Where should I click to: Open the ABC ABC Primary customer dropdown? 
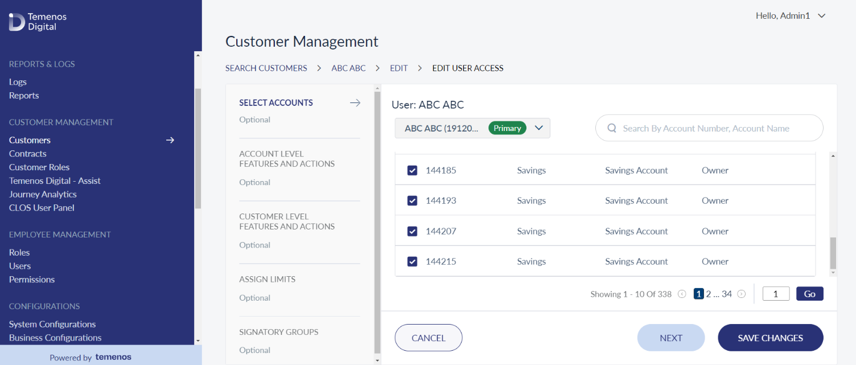tap(472, 128)
